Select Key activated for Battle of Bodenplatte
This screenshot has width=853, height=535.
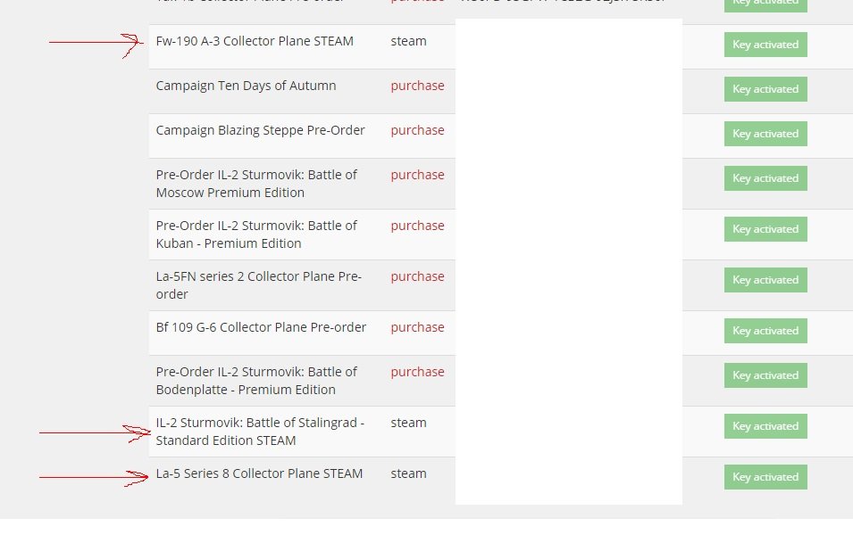pos(765,375)
